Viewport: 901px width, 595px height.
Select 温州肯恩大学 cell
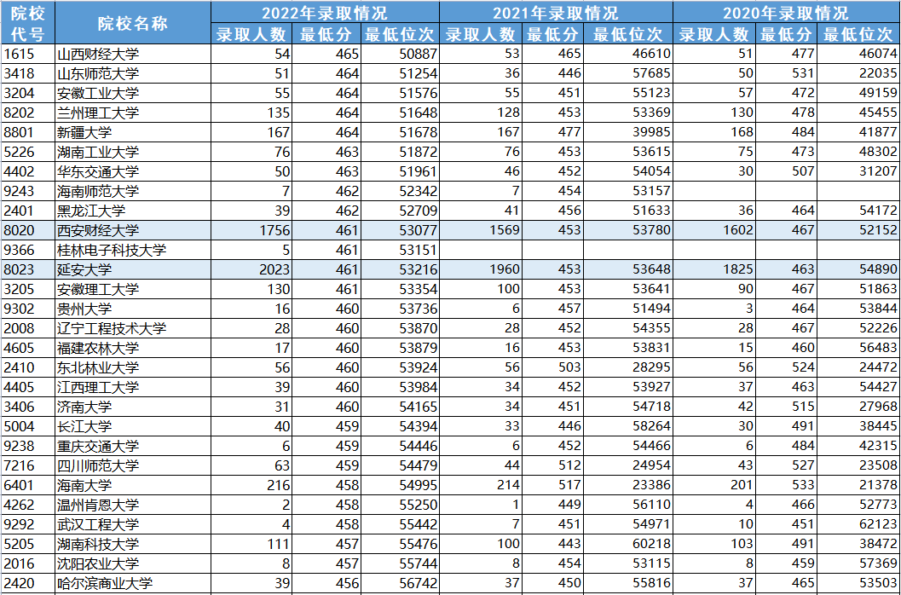point(133,505)
